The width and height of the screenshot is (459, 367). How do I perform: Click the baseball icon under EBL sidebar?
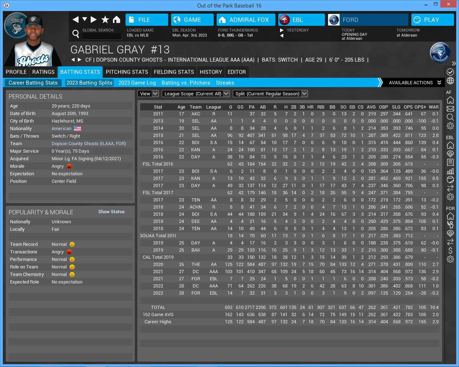click(450, 180)
